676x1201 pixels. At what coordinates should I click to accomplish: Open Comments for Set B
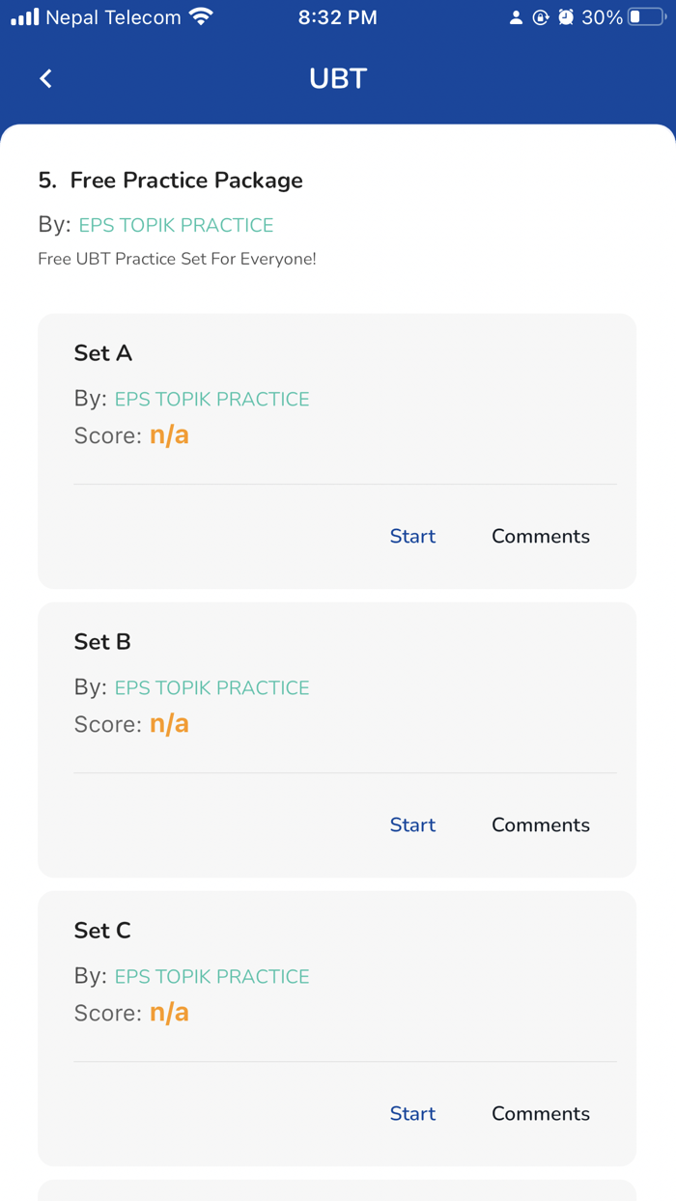pos(541,824)
